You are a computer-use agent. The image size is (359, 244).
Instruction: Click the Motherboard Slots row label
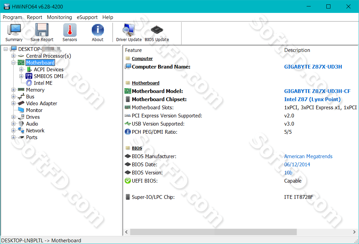(153, 107)
